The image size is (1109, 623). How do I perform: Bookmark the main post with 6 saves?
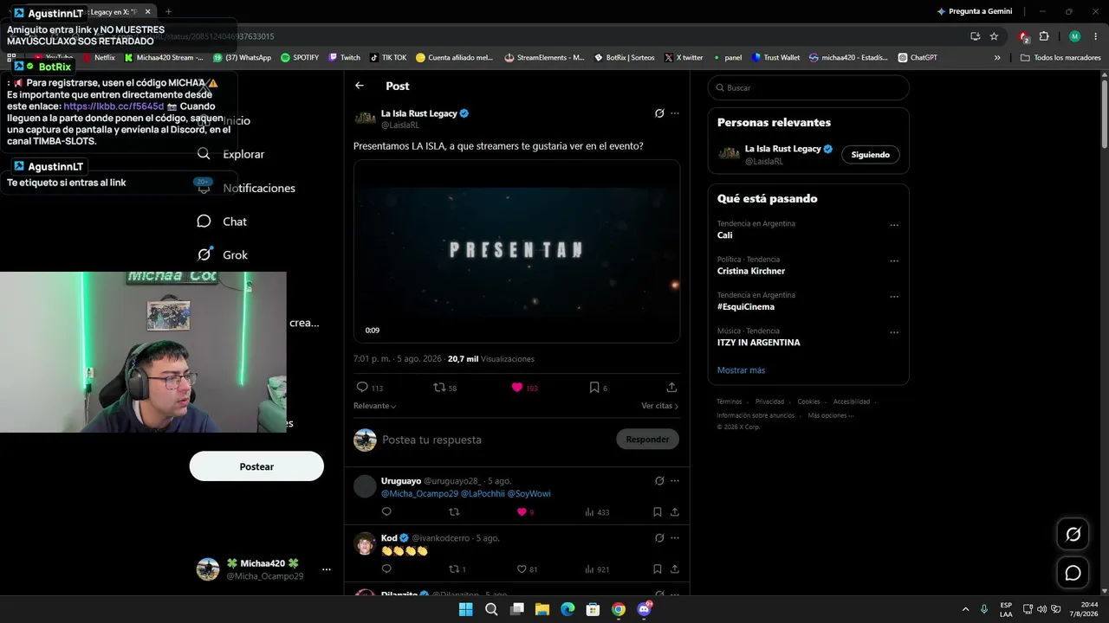tap(598, 388)
